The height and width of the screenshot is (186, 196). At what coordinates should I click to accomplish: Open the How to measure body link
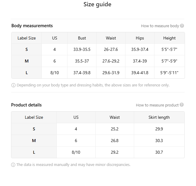pyautogui.click(x=160, y=26)
